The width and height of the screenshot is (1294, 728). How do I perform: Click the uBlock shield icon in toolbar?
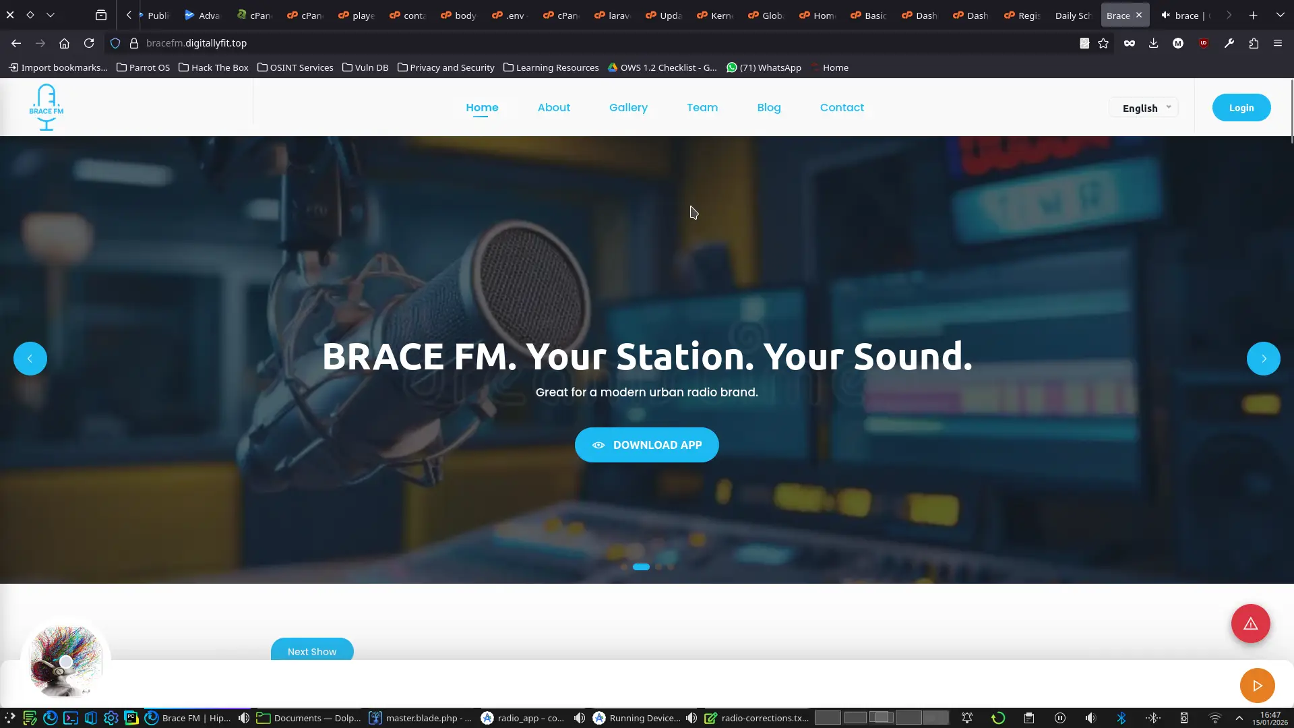[1204, 43]
